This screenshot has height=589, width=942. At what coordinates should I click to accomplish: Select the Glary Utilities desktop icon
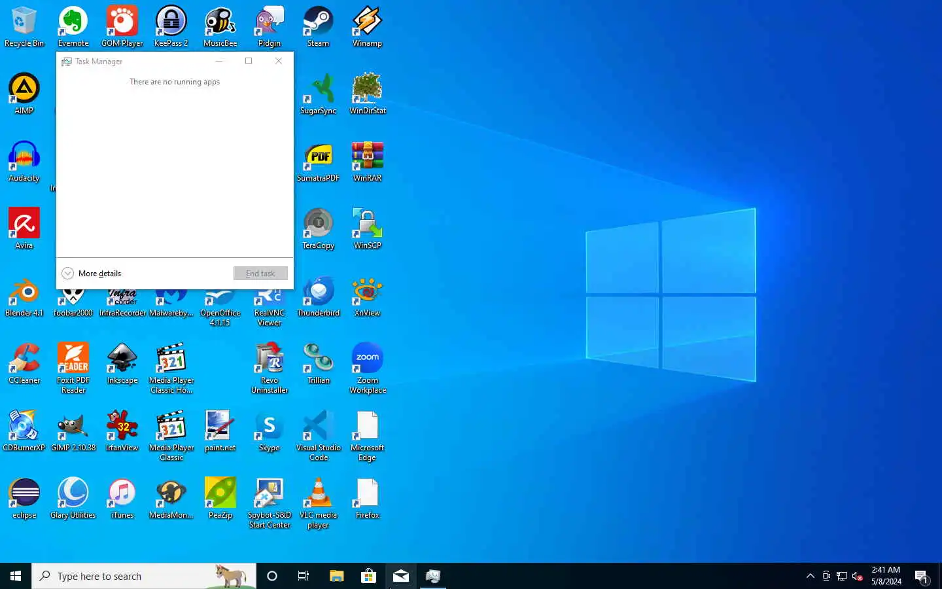73,498
